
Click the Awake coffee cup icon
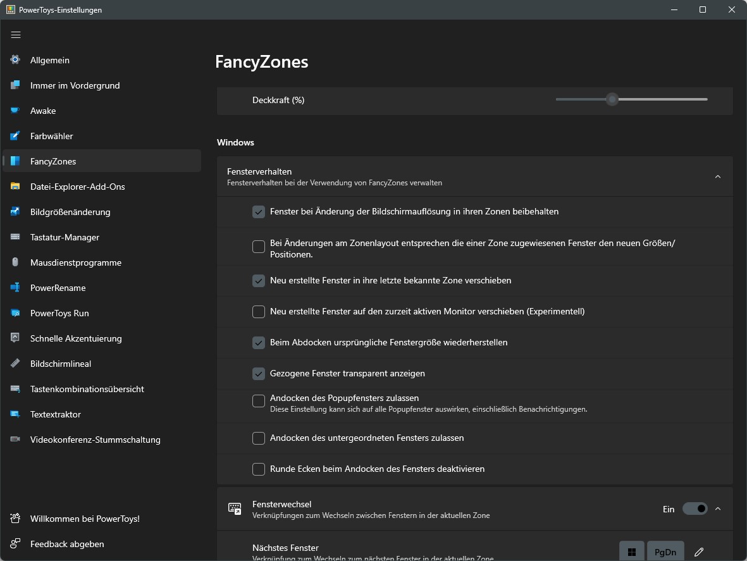click(x=16, y=111)
